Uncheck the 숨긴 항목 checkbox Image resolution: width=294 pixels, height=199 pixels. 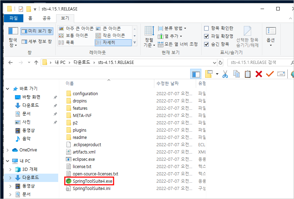206,44
